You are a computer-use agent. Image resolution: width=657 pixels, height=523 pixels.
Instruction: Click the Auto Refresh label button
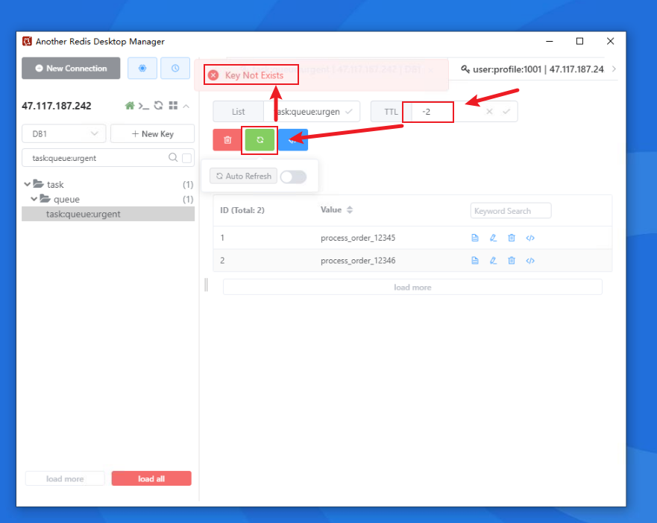243,177
